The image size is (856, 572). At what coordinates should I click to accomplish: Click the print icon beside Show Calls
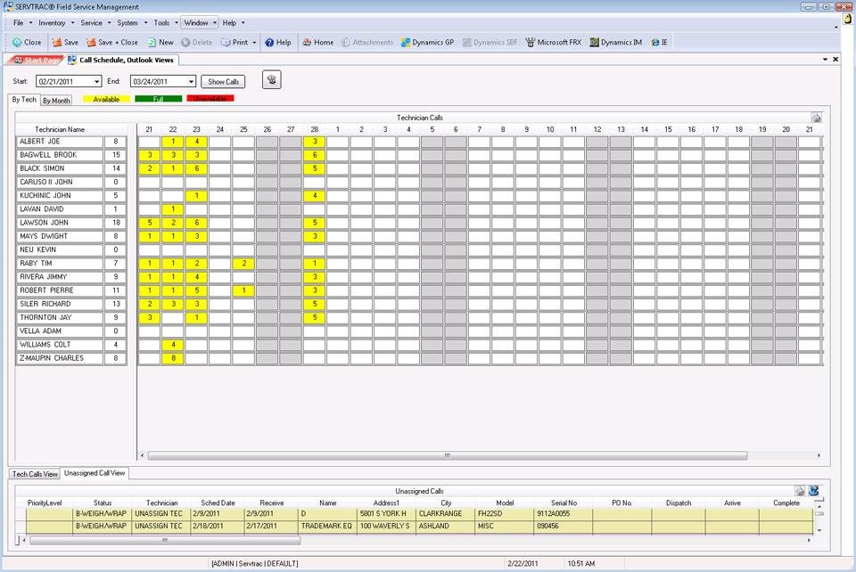click(272, 80)
